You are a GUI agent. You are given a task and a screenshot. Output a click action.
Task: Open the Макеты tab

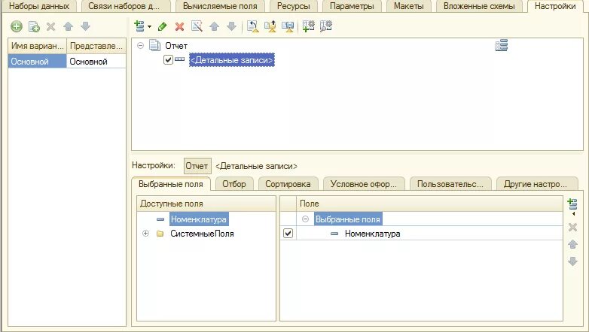click(409, 6)
